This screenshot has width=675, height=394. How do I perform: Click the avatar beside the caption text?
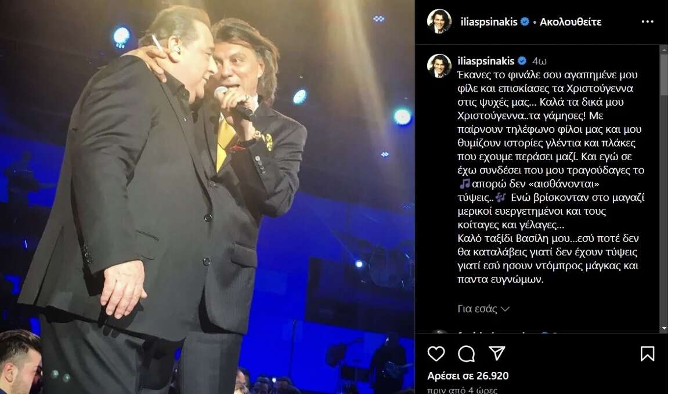439,66
